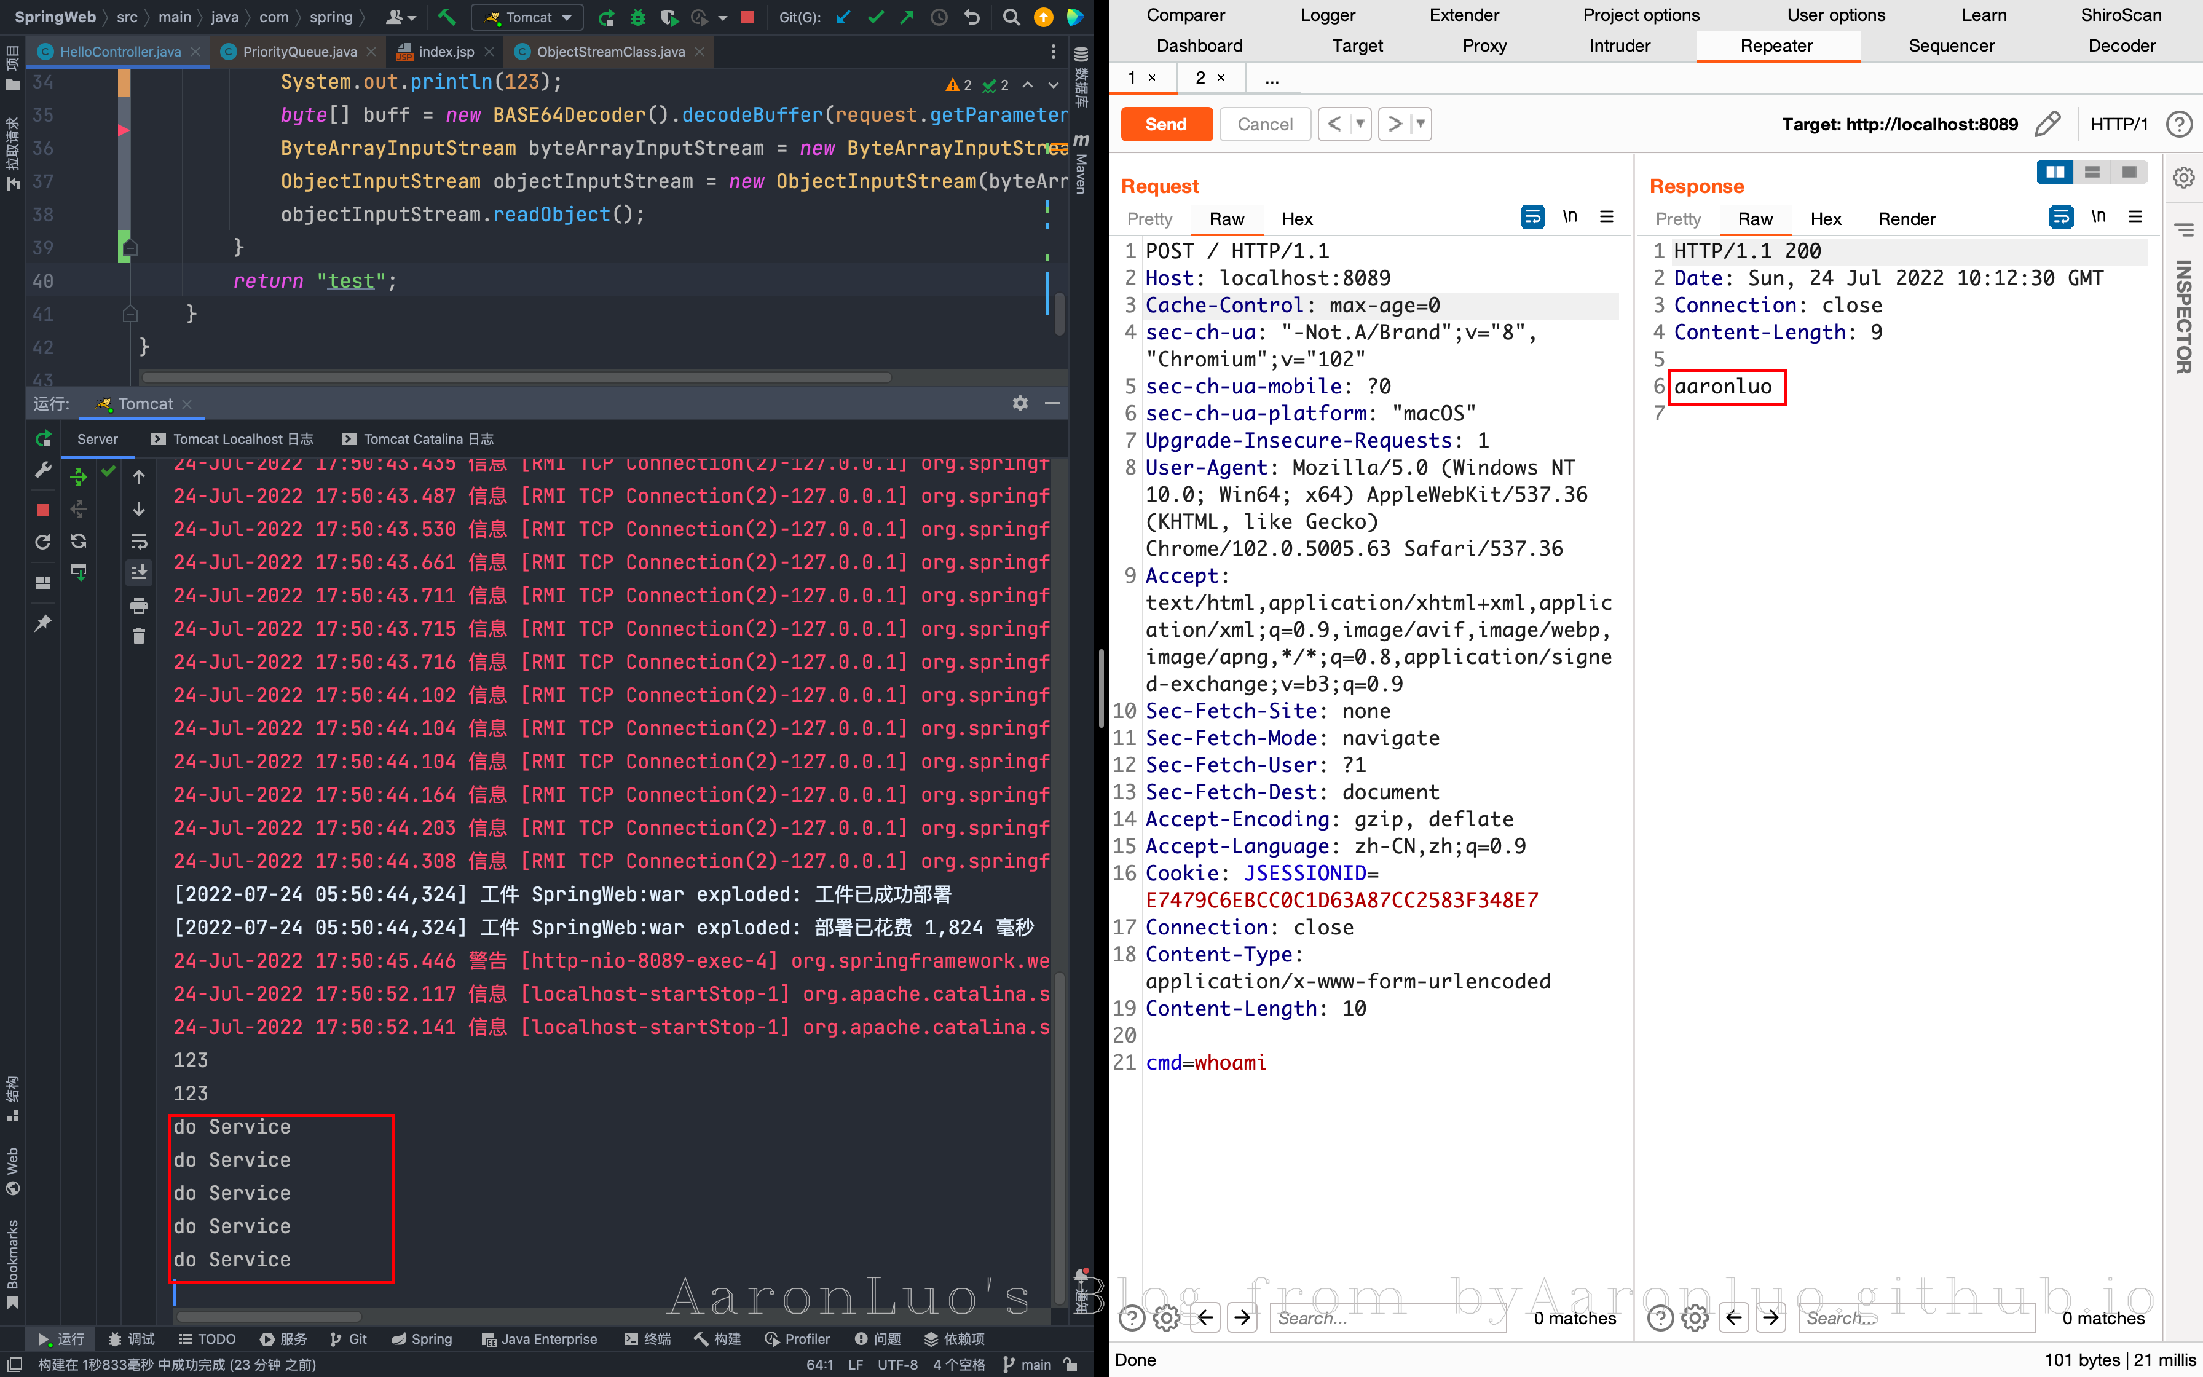The width and height of the screenshot is (2203, 1377).
Task: Toggle Response non-printable chars \n button
Action: click(x=2099, y=217)
